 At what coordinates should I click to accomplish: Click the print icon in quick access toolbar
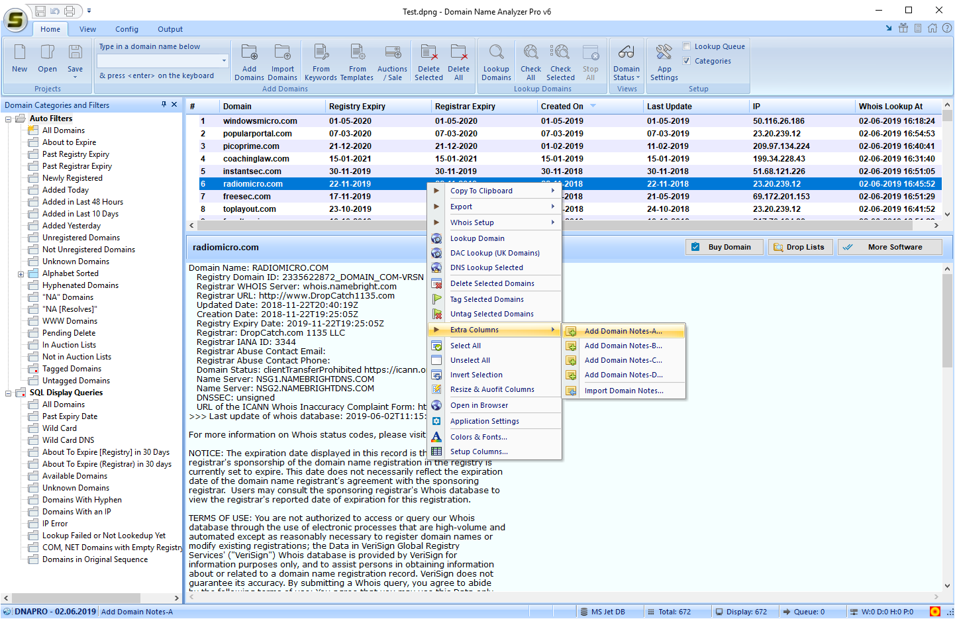(x=70, y=11)
